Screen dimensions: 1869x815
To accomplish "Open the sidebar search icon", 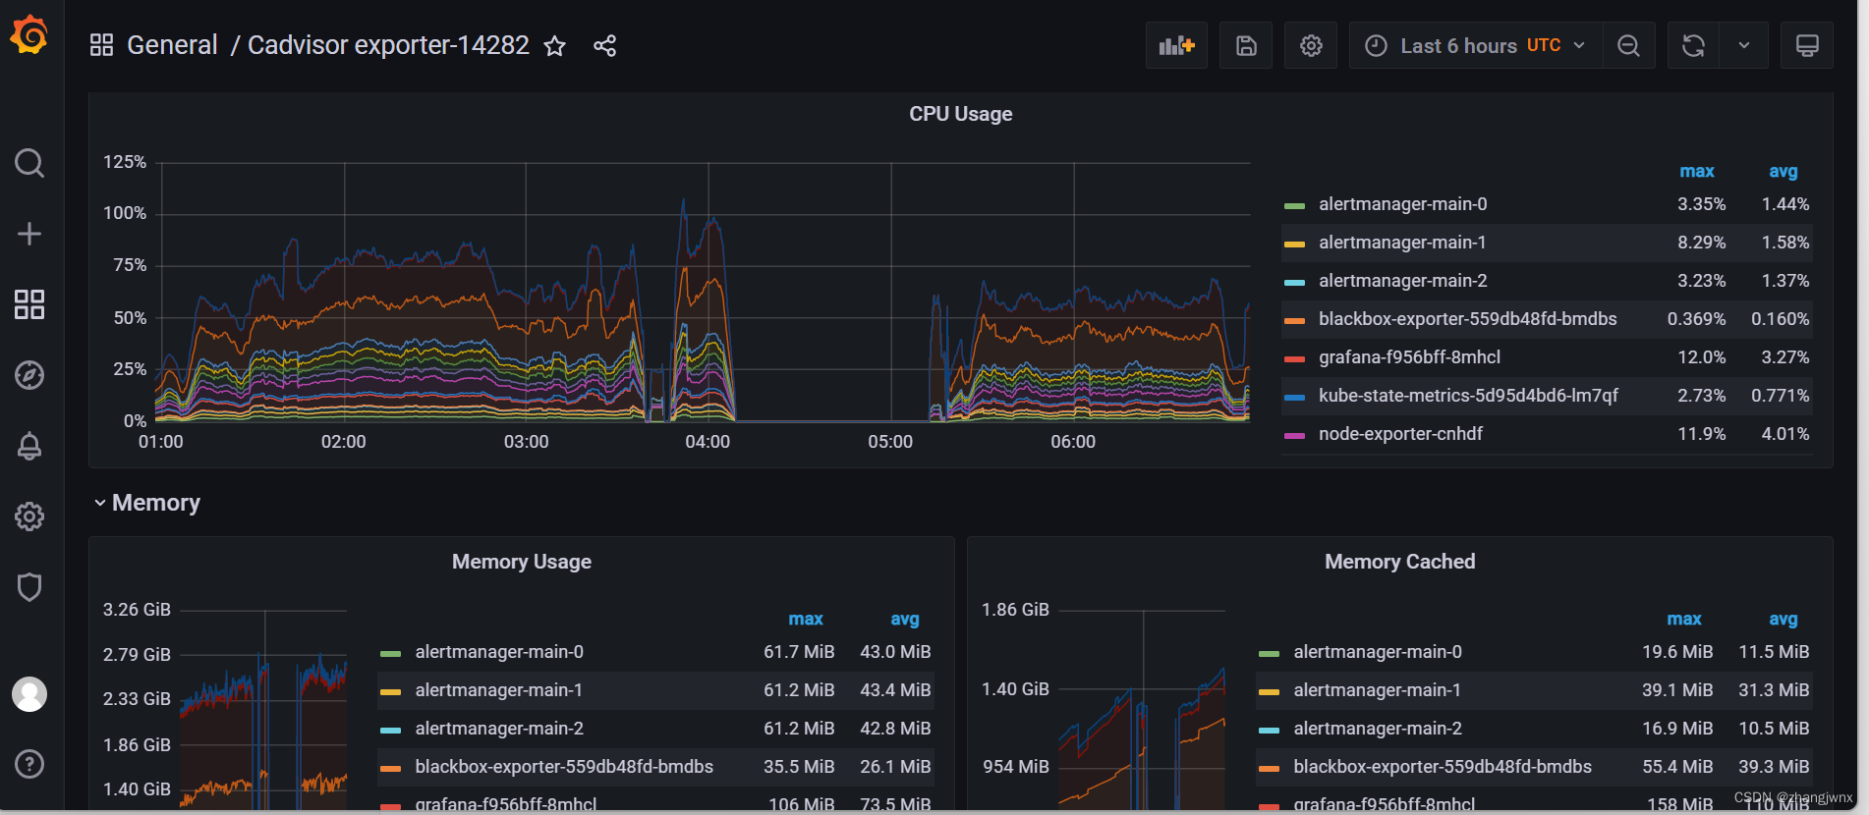I will (29, 163).
